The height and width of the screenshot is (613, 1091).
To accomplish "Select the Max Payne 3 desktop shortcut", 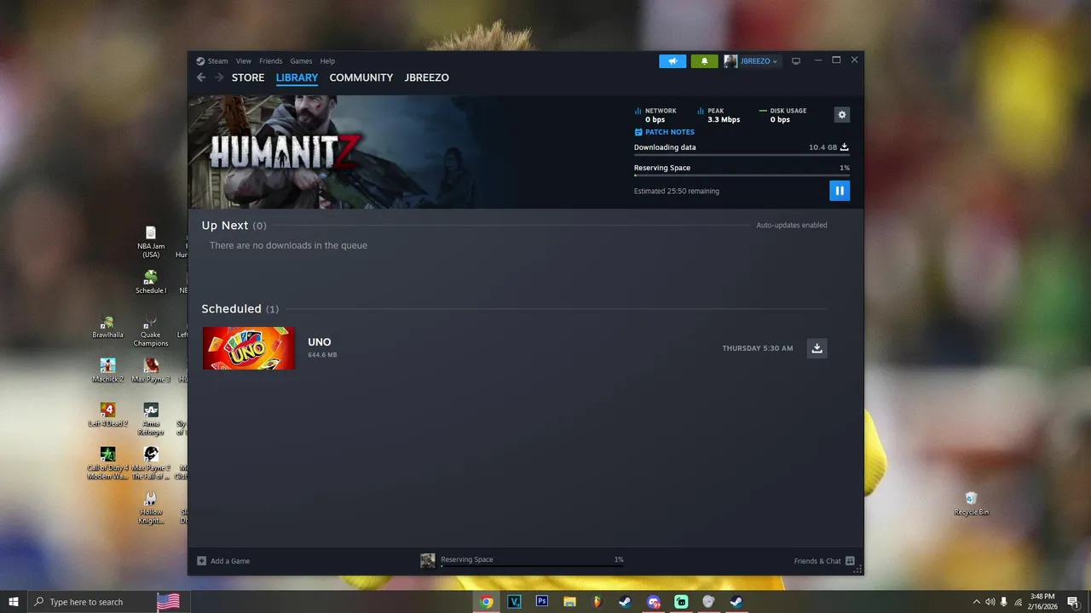I will pyautogui.click(x=151, y=371).
